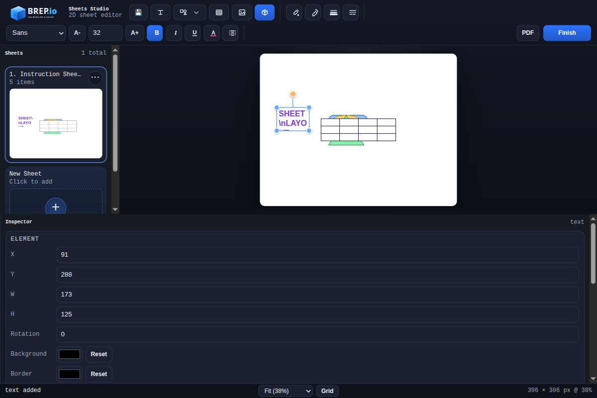Open the Border color swatch
597x398 pixels.
coord(69,374)
